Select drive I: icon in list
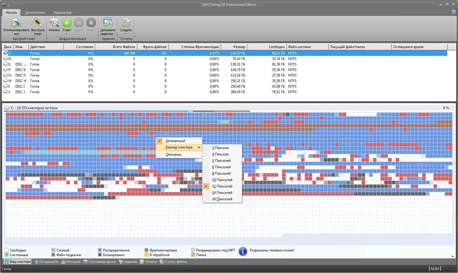Viewport: 458px width, 273px height. click(x=6, y=86)
